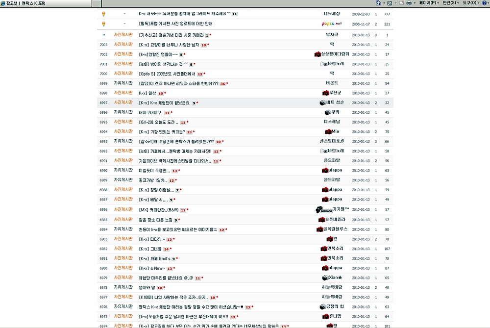This screenshot has height=328, width=490.
Task: Click the Read Mail envelope icon
Action: (402, 3)
